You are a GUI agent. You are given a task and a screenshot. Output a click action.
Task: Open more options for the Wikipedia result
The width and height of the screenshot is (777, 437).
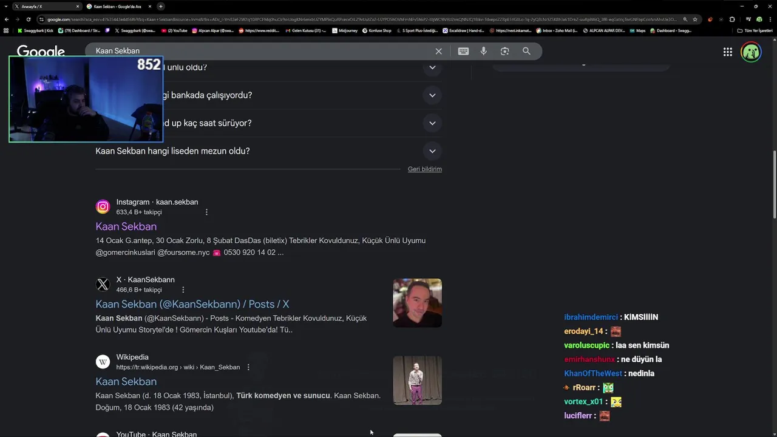(248, 367)
